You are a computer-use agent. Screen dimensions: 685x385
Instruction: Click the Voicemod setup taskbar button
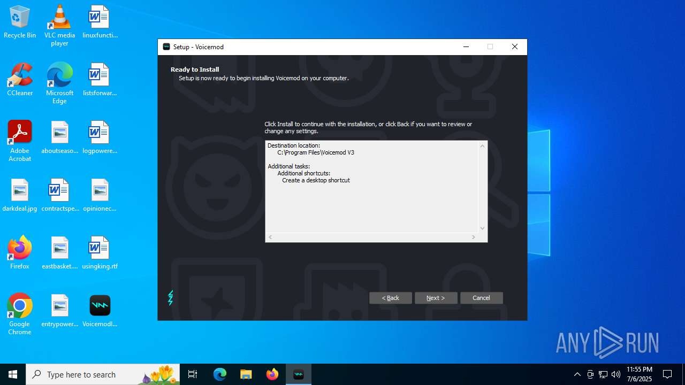click(299, 374)
